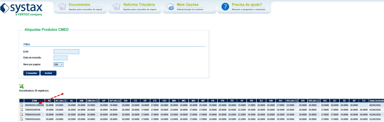
Task: Click 'Manuais e perguntas e respostas' subtitle
Action: 248,9
